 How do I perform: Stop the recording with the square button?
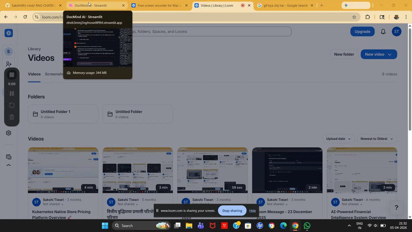click(12, 75)
